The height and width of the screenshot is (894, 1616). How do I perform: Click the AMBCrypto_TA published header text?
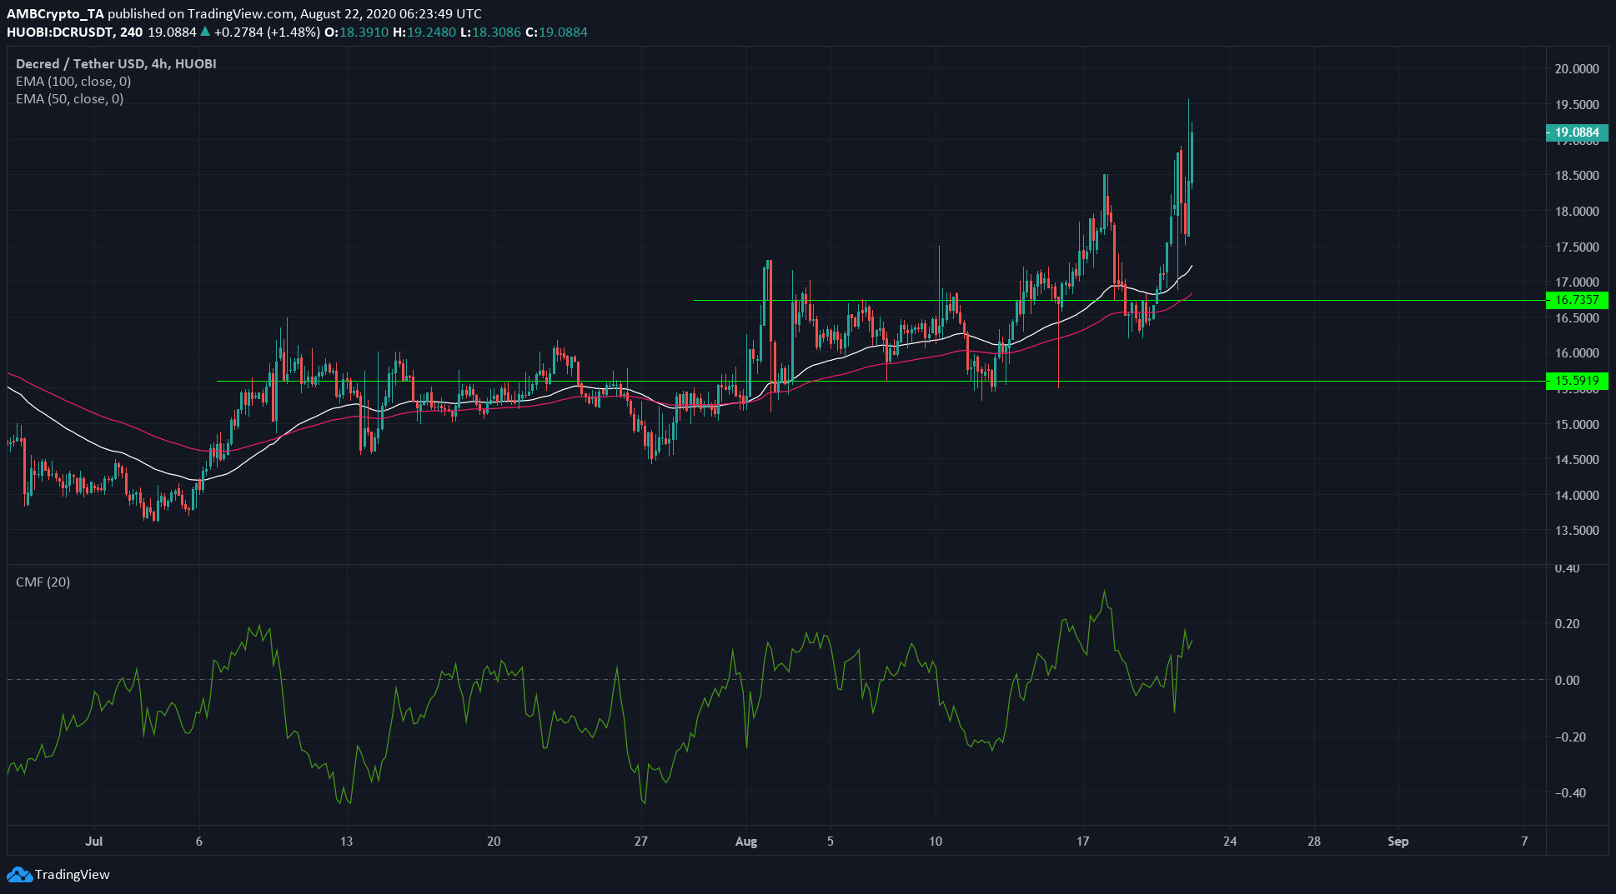pyautogui.click(x=244, y=14)
